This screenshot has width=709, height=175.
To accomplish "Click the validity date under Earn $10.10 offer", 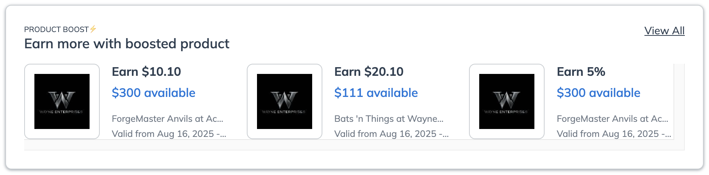I will 169,134.
